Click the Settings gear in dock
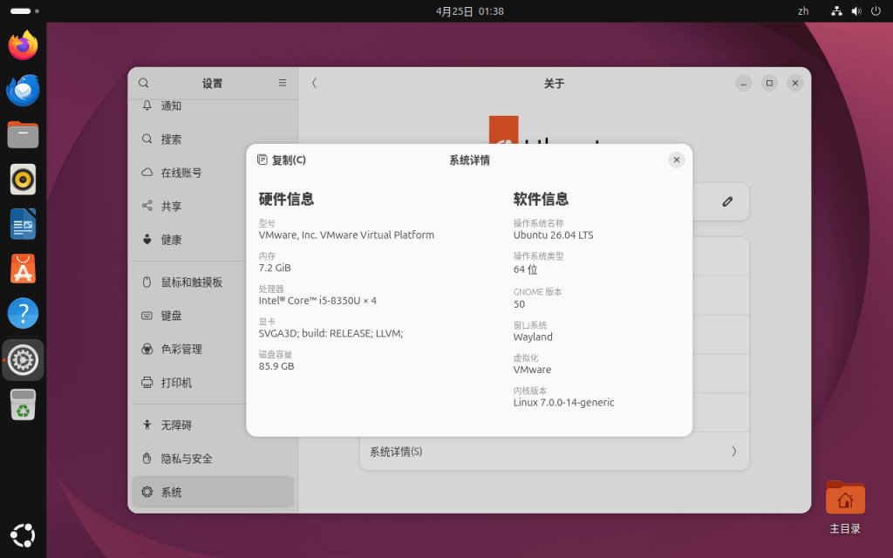Viewport: 893px width, 558px height. [23, 360]
